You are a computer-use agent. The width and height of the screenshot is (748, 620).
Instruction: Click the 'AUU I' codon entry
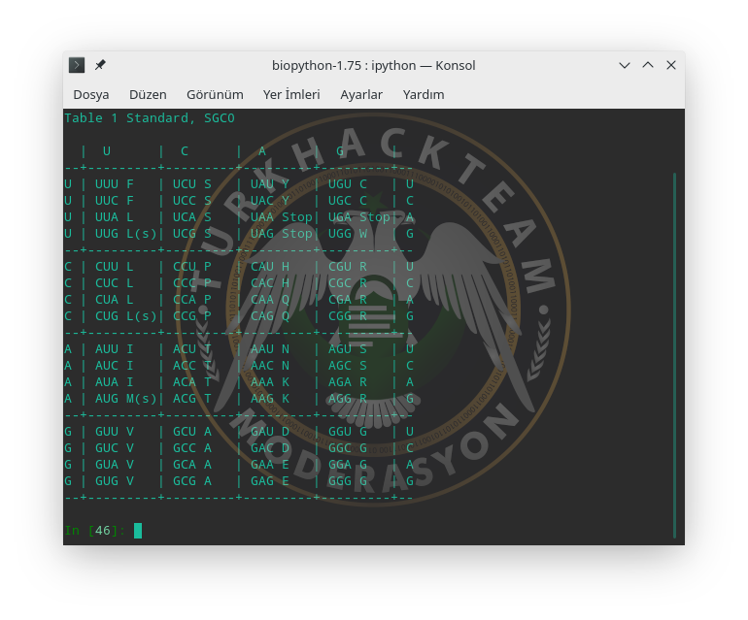(x=115, y=349)
